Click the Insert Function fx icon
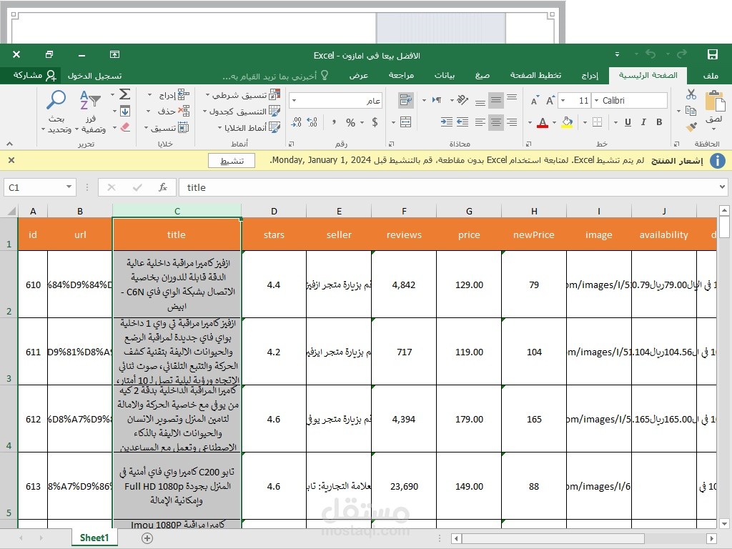This screenshot has width=732, height=549. click(x=162, y=187)
